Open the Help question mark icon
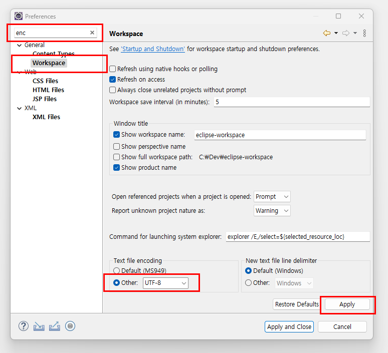The height and width of the screenshot is (353, 388). pos(24,326)
